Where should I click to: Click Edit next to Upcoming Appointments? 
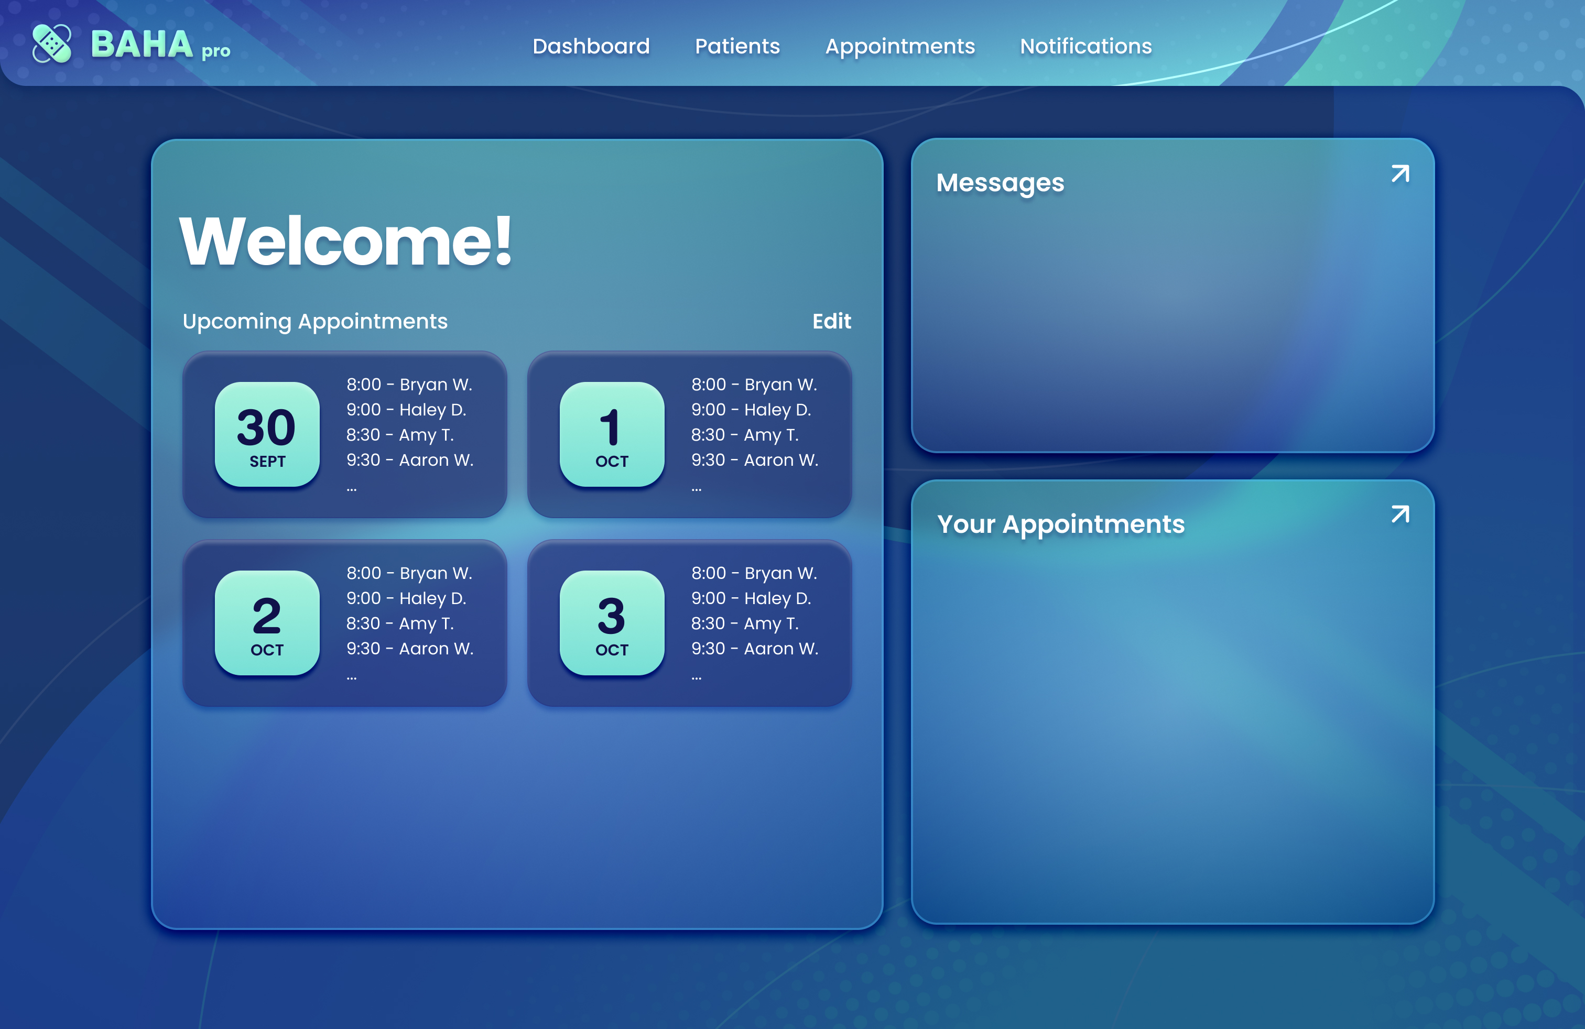coord(831,322)
